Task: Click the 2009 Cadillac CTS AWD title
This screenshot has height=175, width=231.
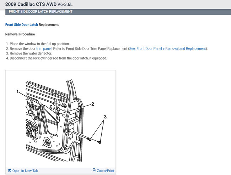Action: click(x=31, y=4)
